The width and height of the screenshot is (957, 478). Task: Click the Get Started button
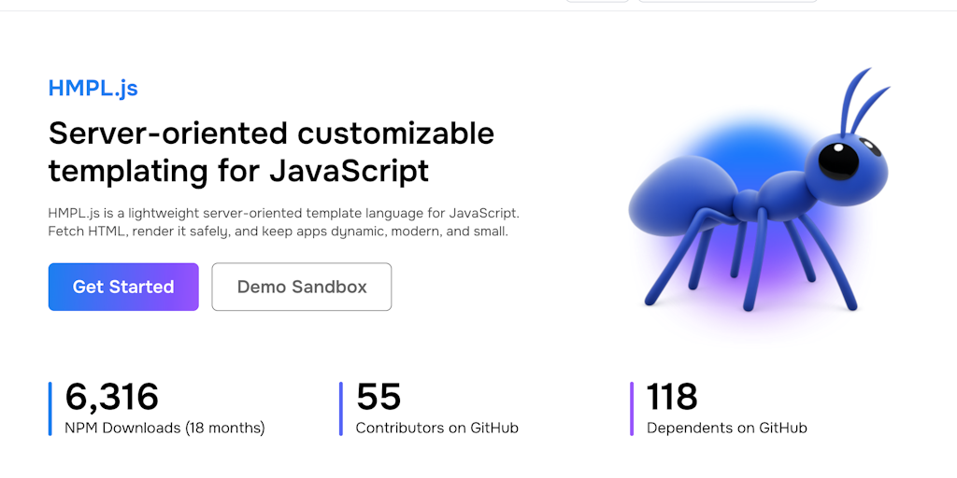[123, 287]
